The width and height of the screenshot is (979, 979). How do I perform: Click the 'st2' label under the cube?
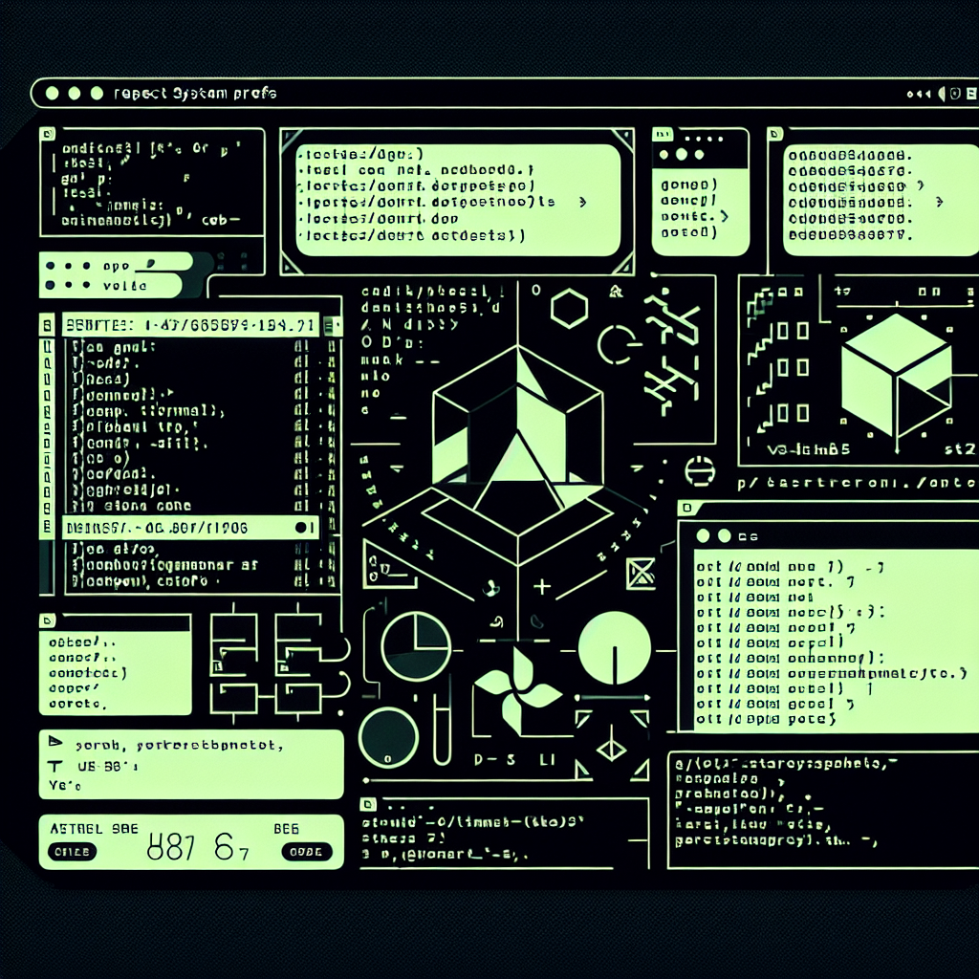[x=960, y=449]
